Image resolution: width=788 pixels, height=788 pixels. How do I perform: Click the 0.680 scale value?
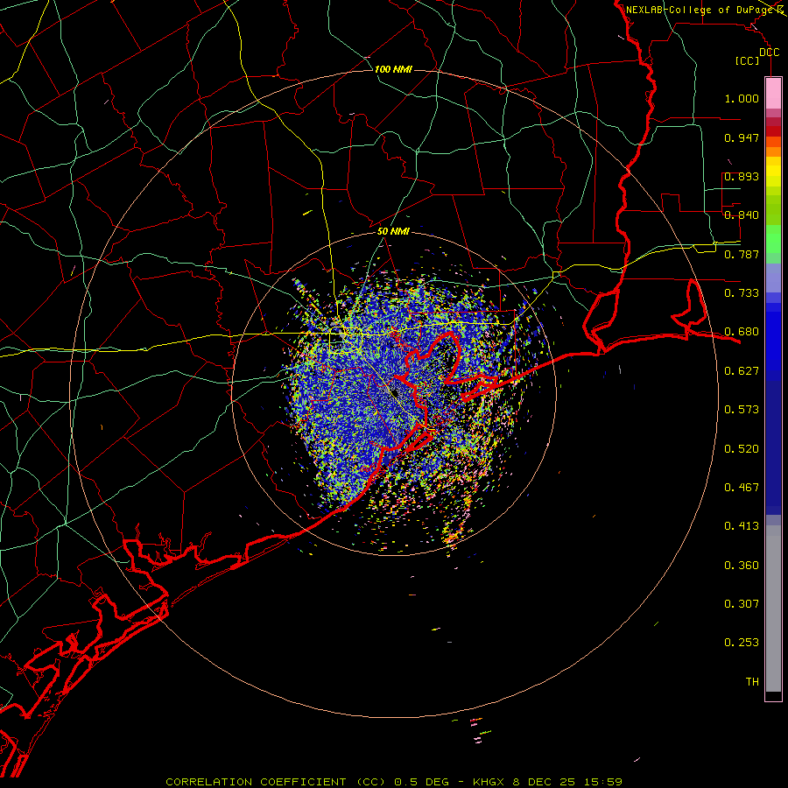point(742,332)
